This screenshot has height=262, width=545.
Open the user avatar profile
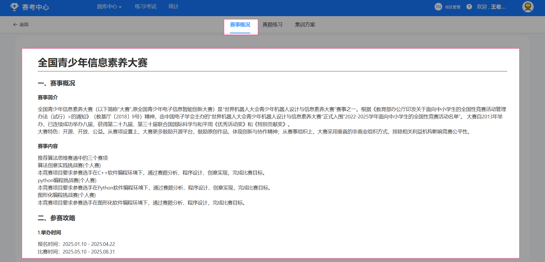coord(528,7)
